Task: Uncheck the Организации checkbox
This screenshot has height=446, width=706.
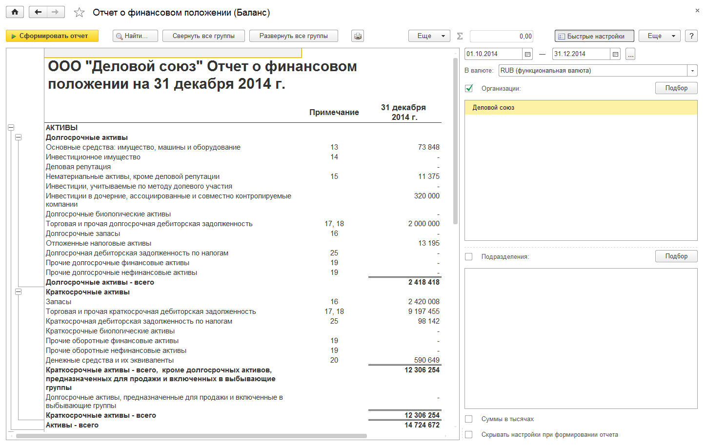Action: 469,88
